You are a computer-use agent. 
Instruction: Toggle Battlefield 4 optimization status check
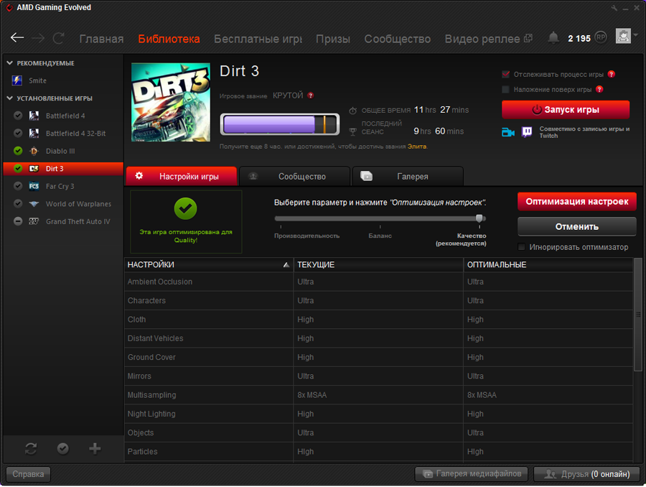(x=18, y=116)
